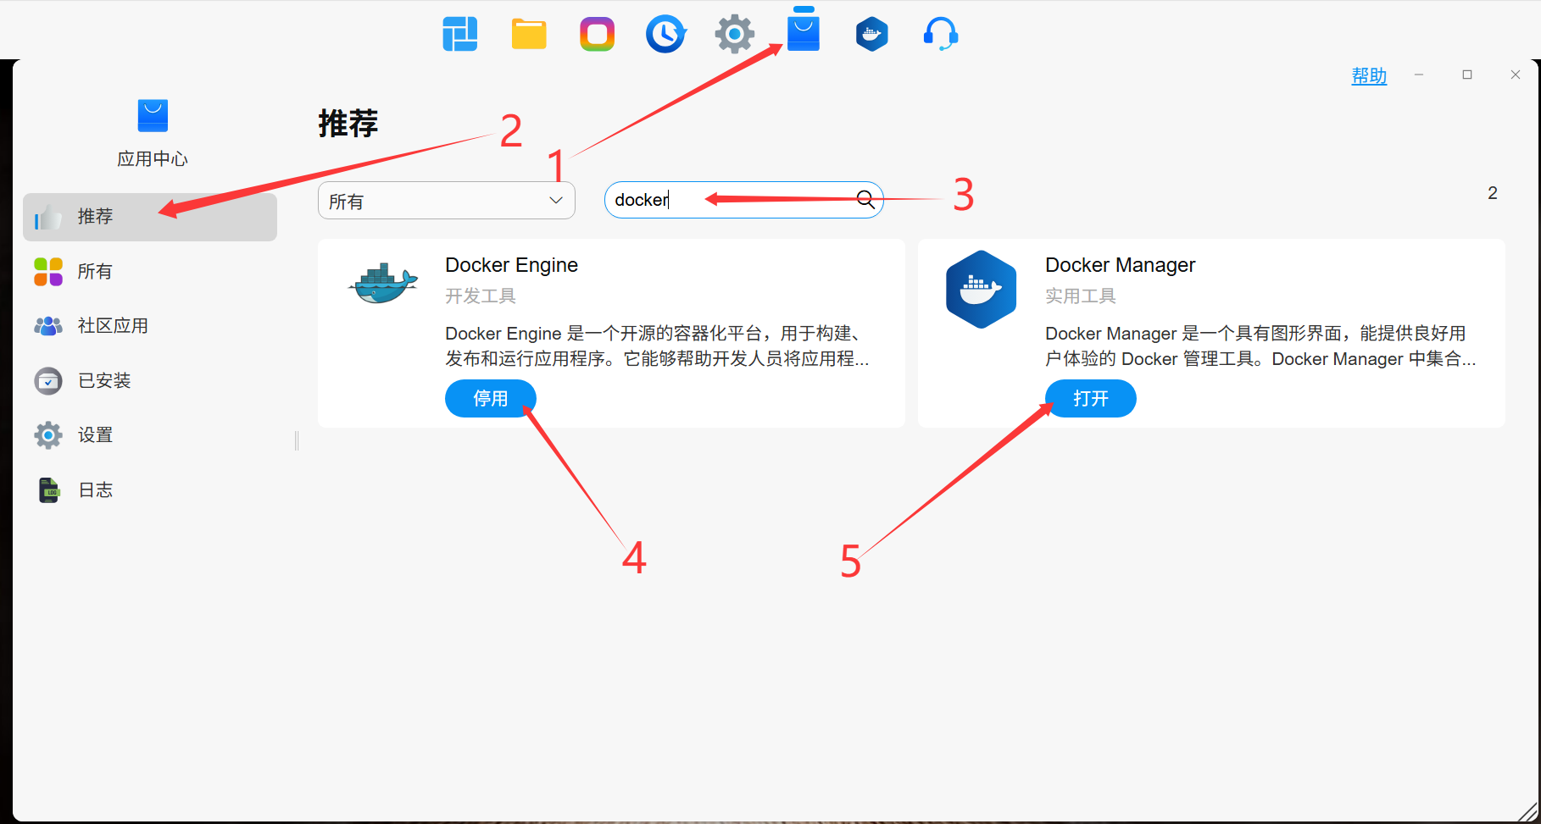Open the blue tiled desktop icon in the dock
This screenshot has height=824, width=1541.
coord(460,35)
